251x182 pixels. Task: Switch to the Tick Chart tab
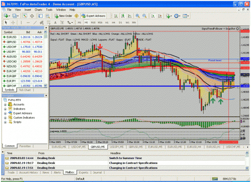coord(25,90)
